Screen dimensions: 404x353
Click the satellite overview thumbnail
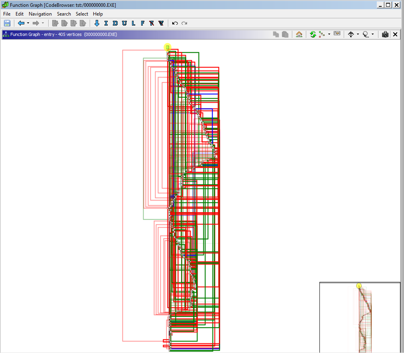coord(360,317)
